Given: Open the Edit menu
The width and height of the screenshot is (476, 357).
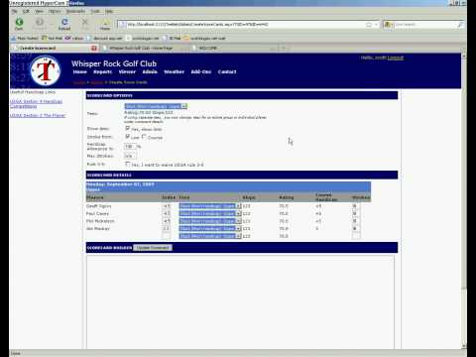Looking at the screenshot, I should [x=26, y=11].
